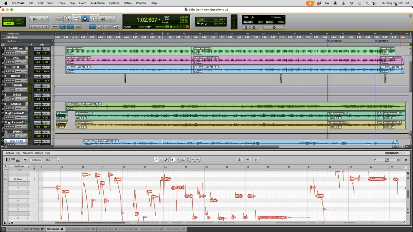Select the Zoomer (magnifier) tool
413x232 pixels.
coord(67,19)
